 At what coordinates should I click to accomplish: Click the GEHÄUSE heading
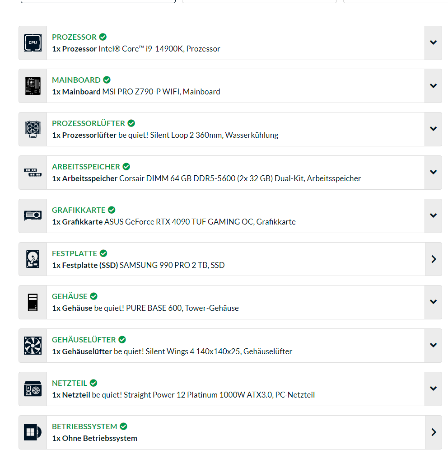tap(70, 296)
